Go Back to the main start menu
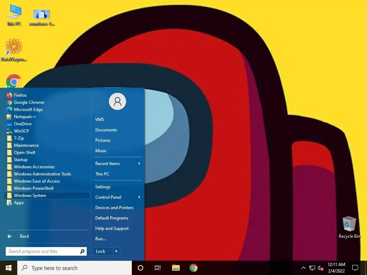367x275 pixels. coord(47,236)
